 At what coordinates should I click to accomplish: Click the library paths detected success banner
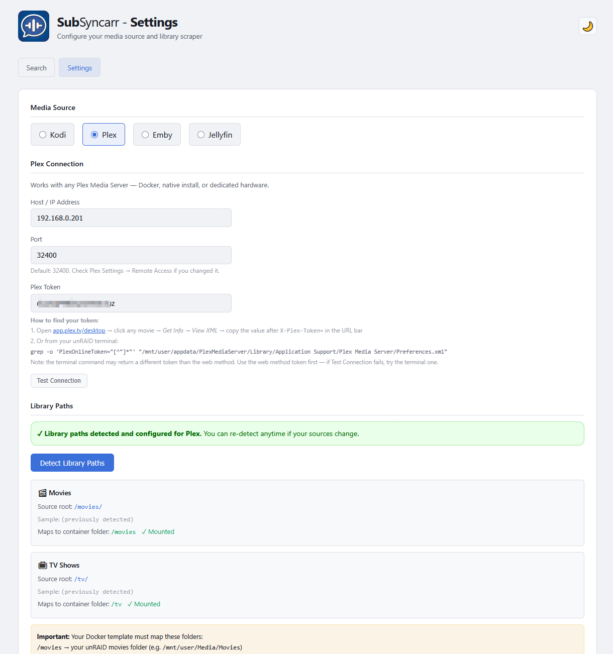(307, 433)
